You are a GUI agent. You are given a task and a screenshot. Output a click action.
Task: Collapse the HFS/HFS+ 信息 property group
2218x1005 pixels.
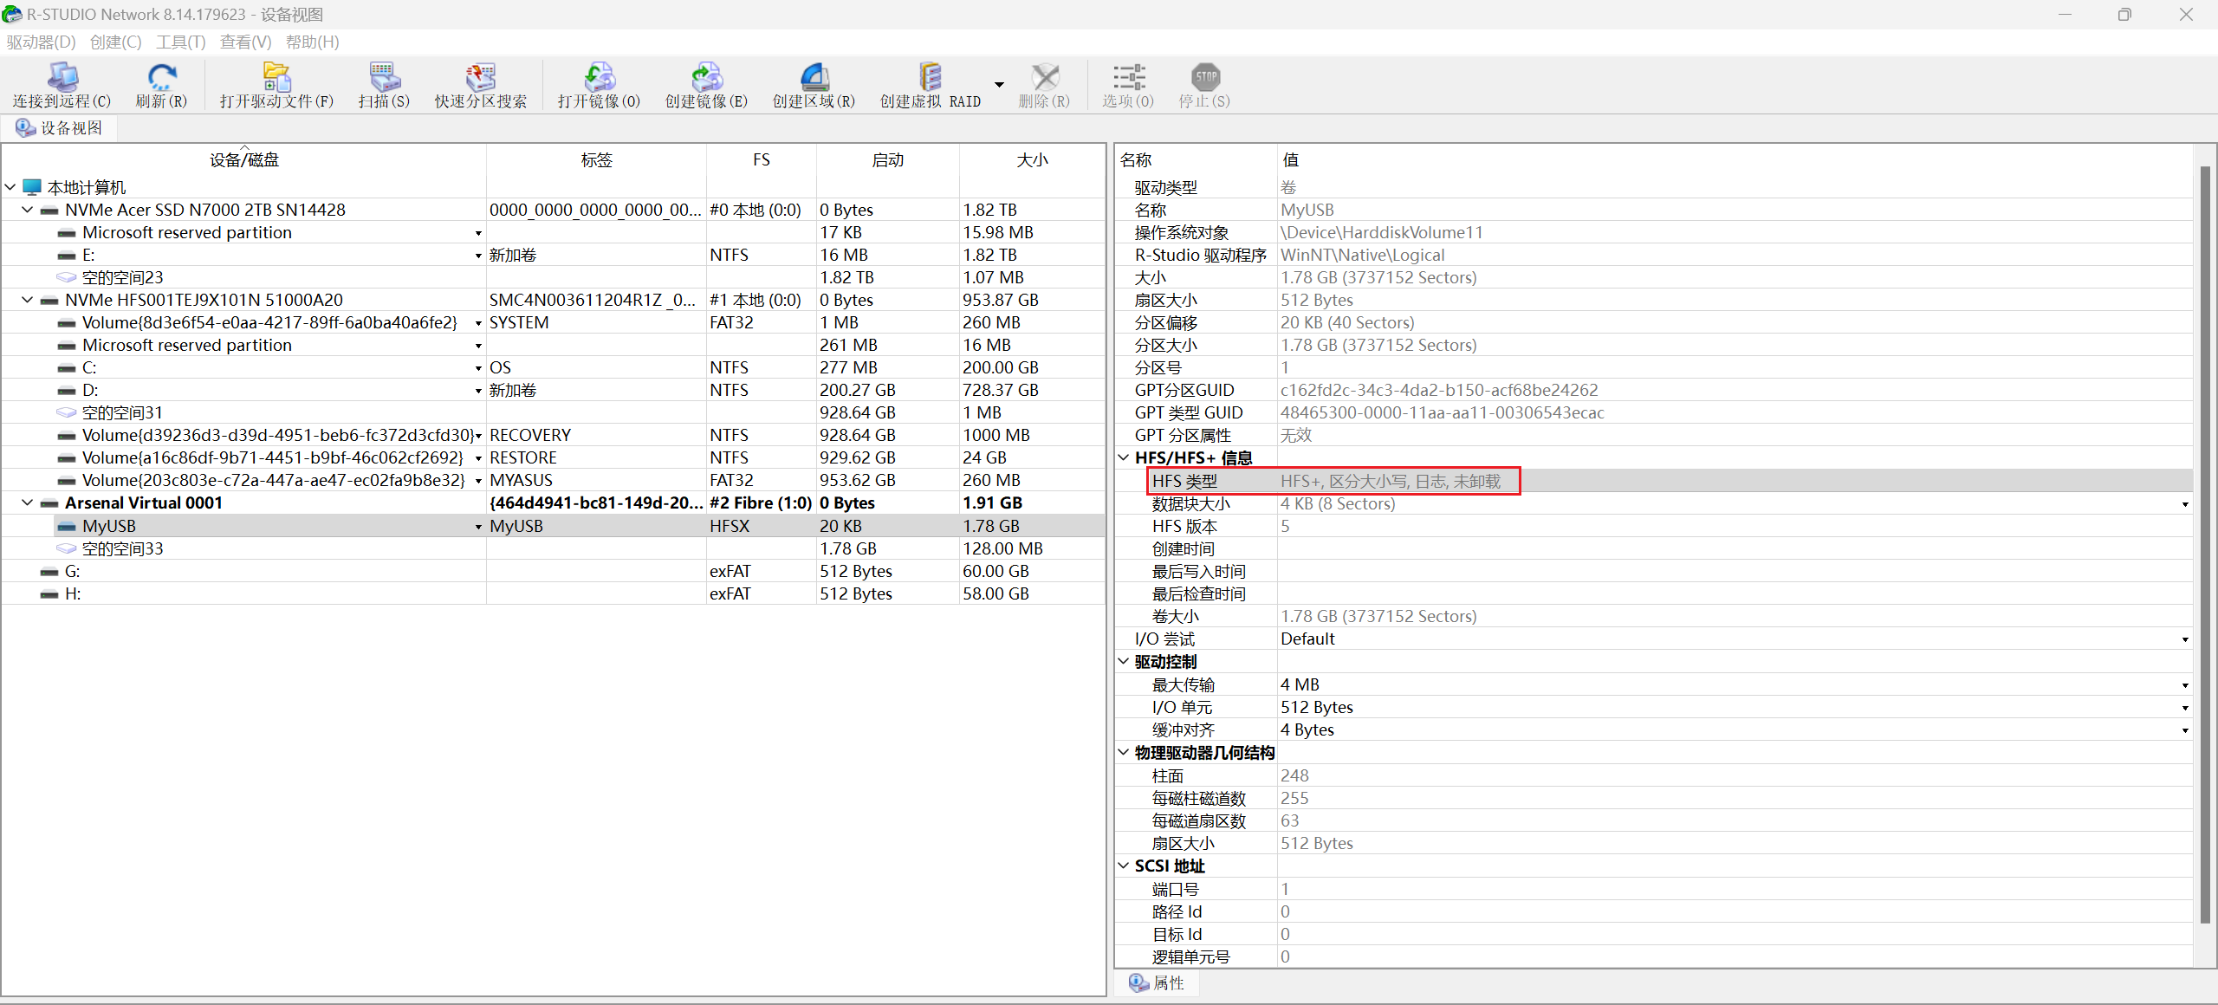[1124, 457]
